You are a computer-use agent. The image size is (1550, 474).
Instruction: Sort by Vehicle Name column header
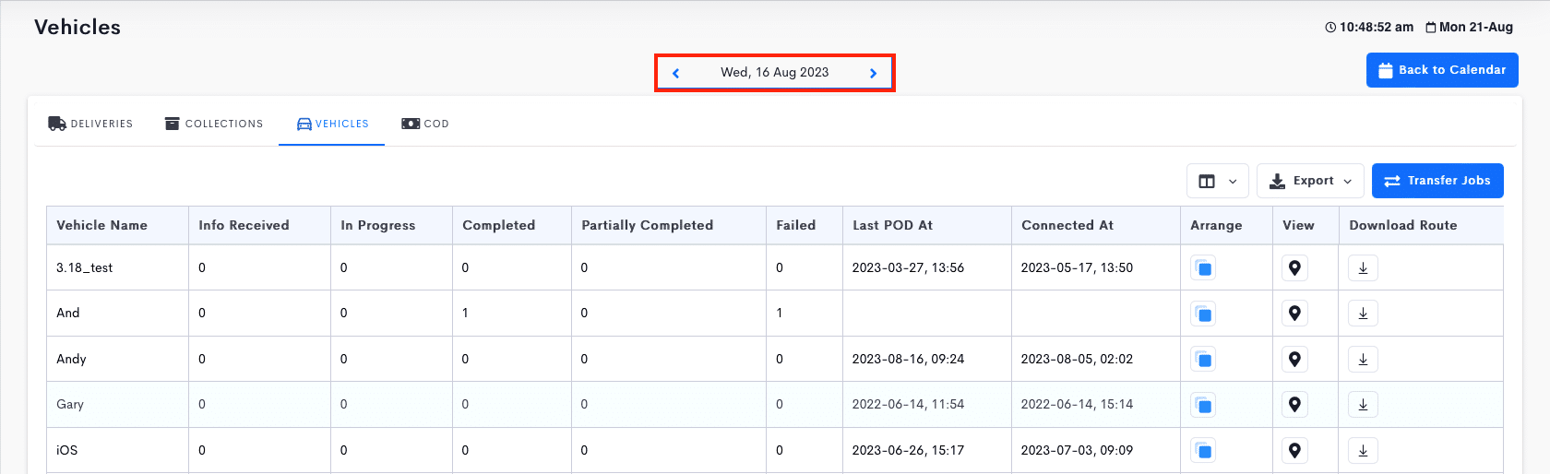[101, 225]
